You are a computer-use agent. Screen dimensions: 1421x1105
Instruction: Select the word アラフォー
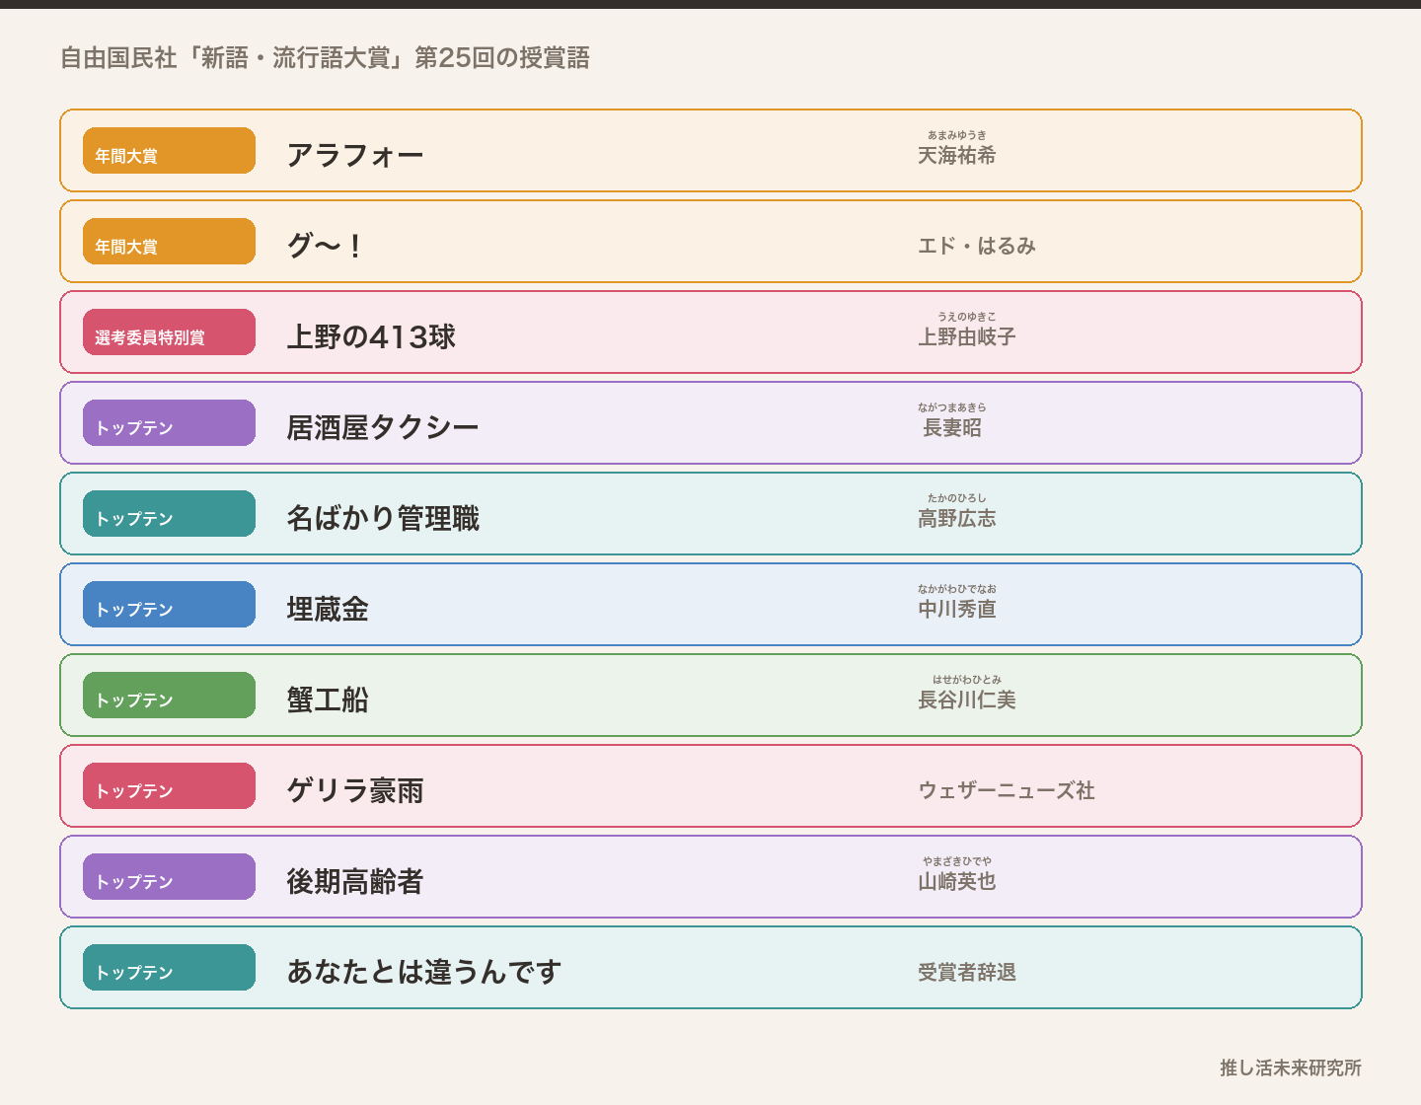(x=355, y=155)
